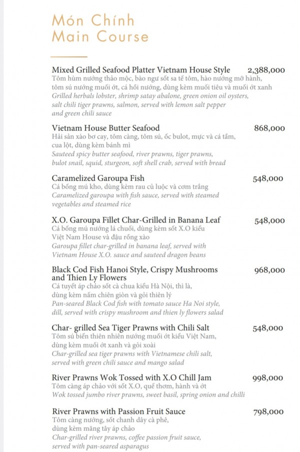Choose River Prawns with Passion Fruit Sauce
Screen dimensions: 300x452
click(118, 411)
